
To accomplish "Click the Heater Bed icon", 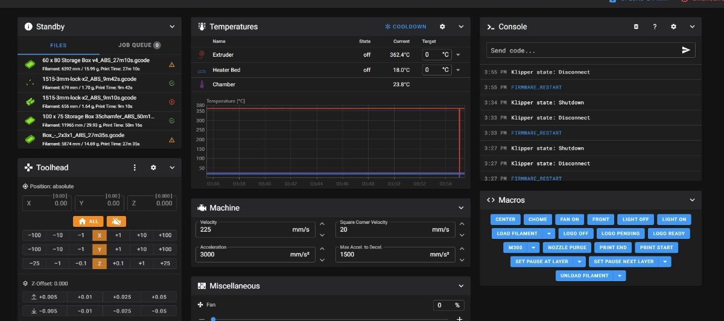I will 202,70.
